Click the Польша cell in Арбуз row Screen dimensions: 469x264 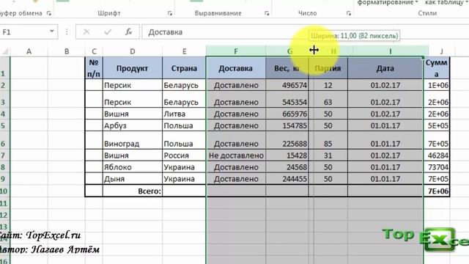coord(184,125)
